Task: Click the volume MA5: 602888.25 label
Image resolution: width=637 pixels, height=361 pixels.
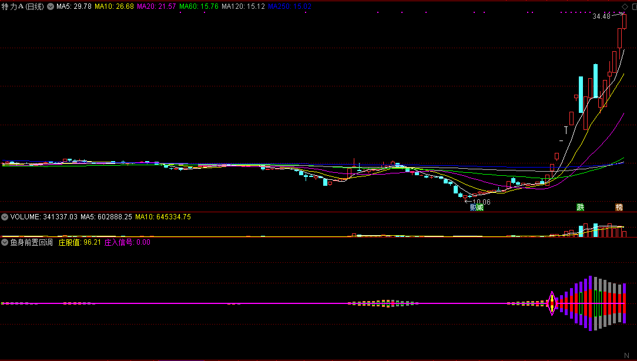Action: click(106, 217)
